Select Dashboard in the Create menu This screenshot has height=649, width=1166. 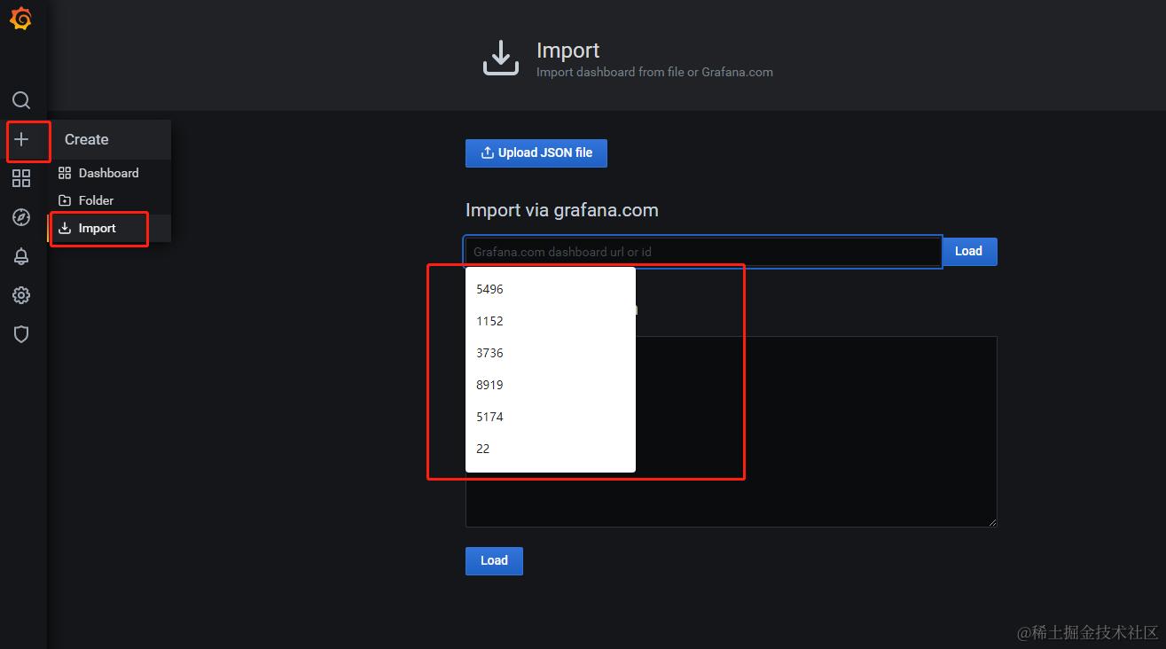coord(109,173)
